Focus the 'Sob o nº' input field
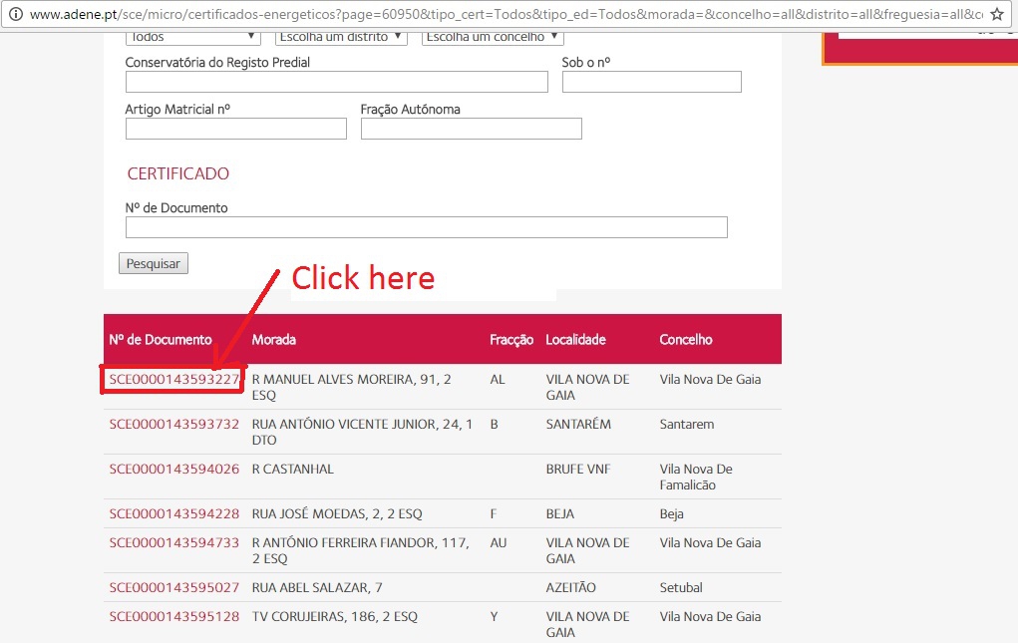The height and width of the screenshot is (643, 1018). point(652,82)
